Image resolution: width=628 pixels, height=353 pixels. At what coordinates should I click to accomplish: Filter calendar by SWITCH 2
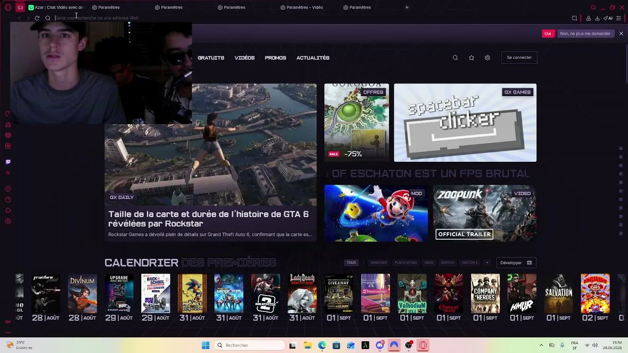(x=470, y=263)
